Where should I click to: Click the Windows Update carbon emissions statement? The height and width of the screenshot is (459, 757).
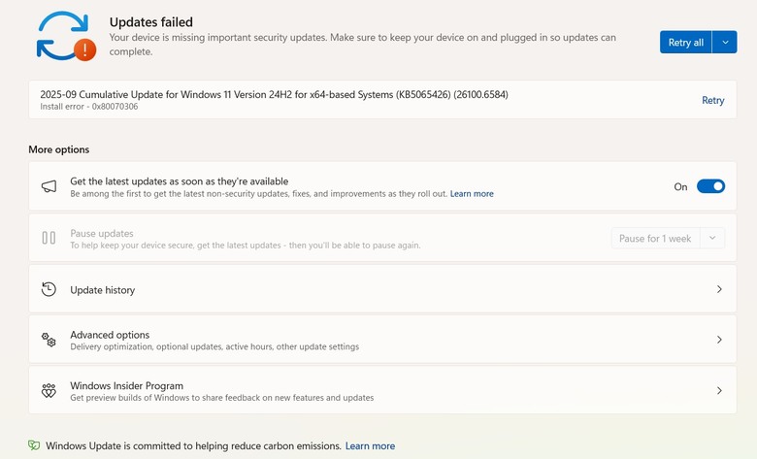coord(193,446)
